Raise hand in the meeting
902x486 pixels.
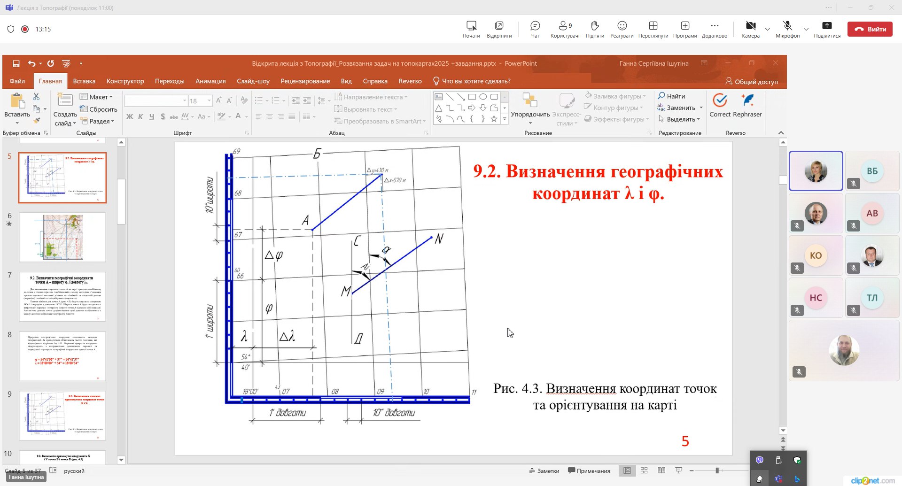coord(595,29)
